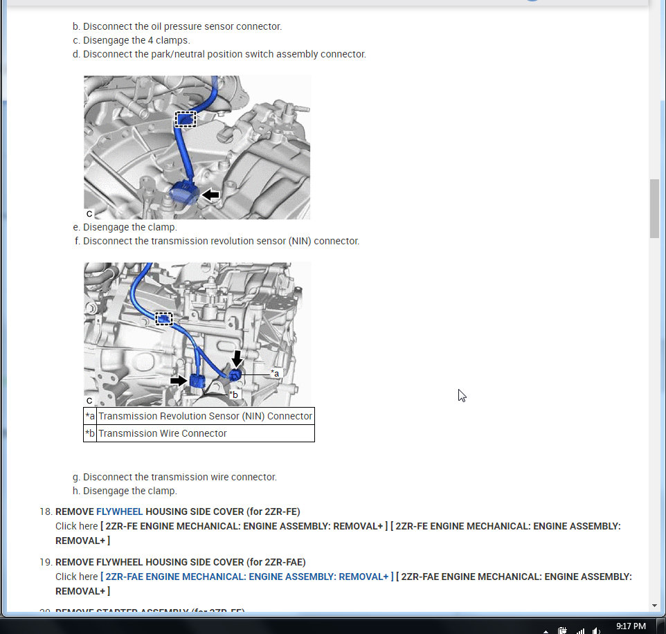Open the first 2ZR-FE ENGINE ASSEMBLY REMOVAL+ link after Click here
This screenshot has height=634, width=666.
click(244, 526)
